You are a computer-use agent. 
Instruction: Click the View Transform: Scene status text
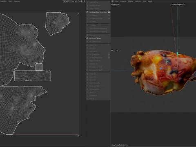pyautogui.click(x=120, y=145)
